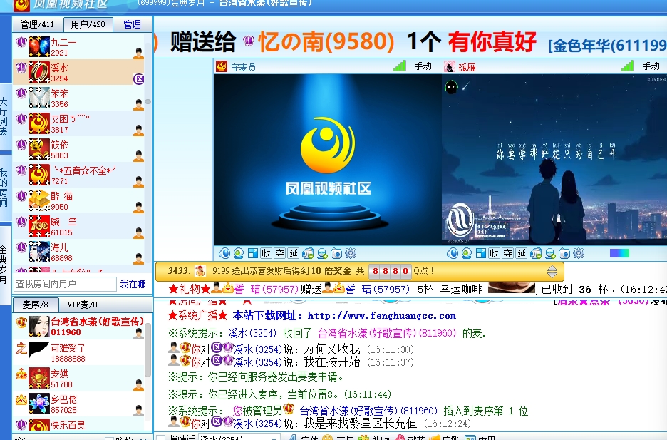Select 可难受了 18888888 in mic queue

[x=79, y=352]
